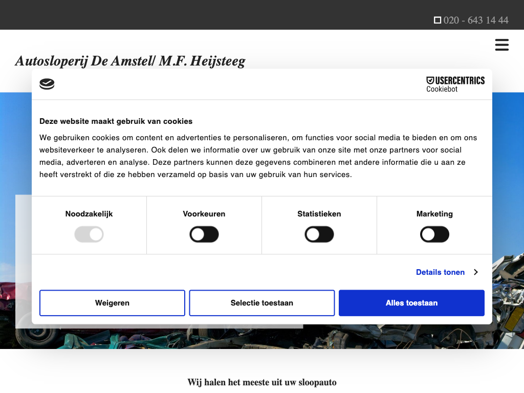Select the Marketing category label
Screen dimensions: 524x393
click(434, 214)
